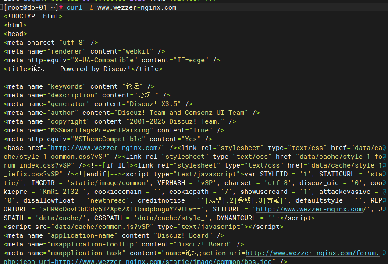Click the 'utf-8' value in meta charset line
The width and height of the screenshot is (388, 264).
coord(72,43)
